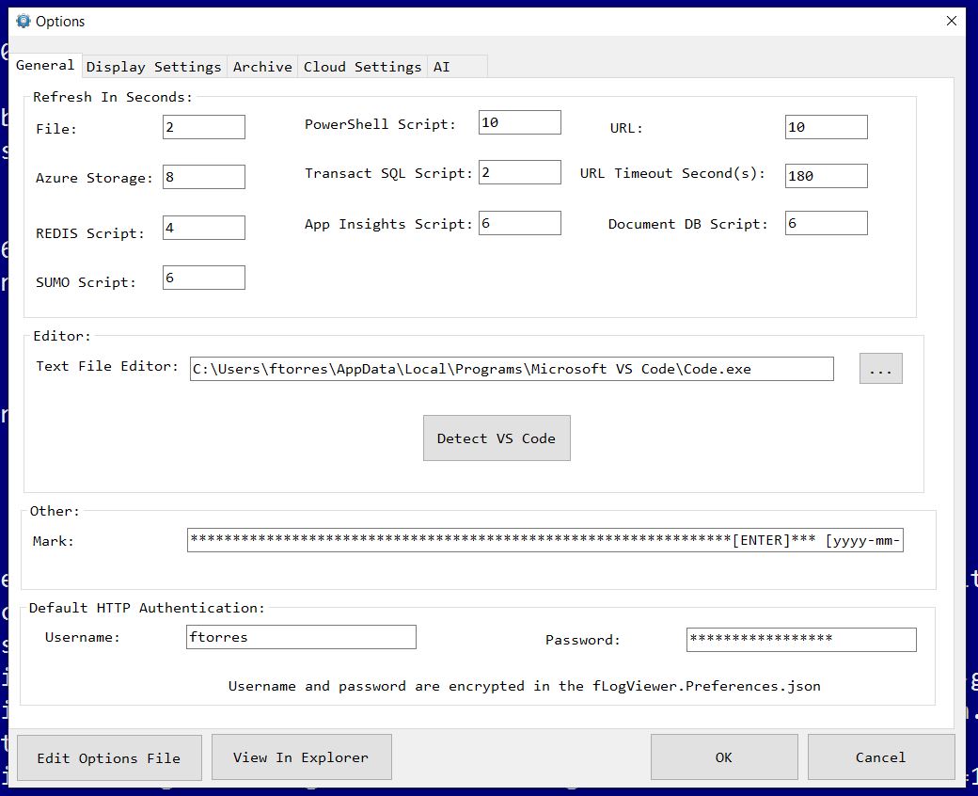Click the REDIS Script refresh field
Viewport: 978px width, 796px height.
(x=204, y=228)
